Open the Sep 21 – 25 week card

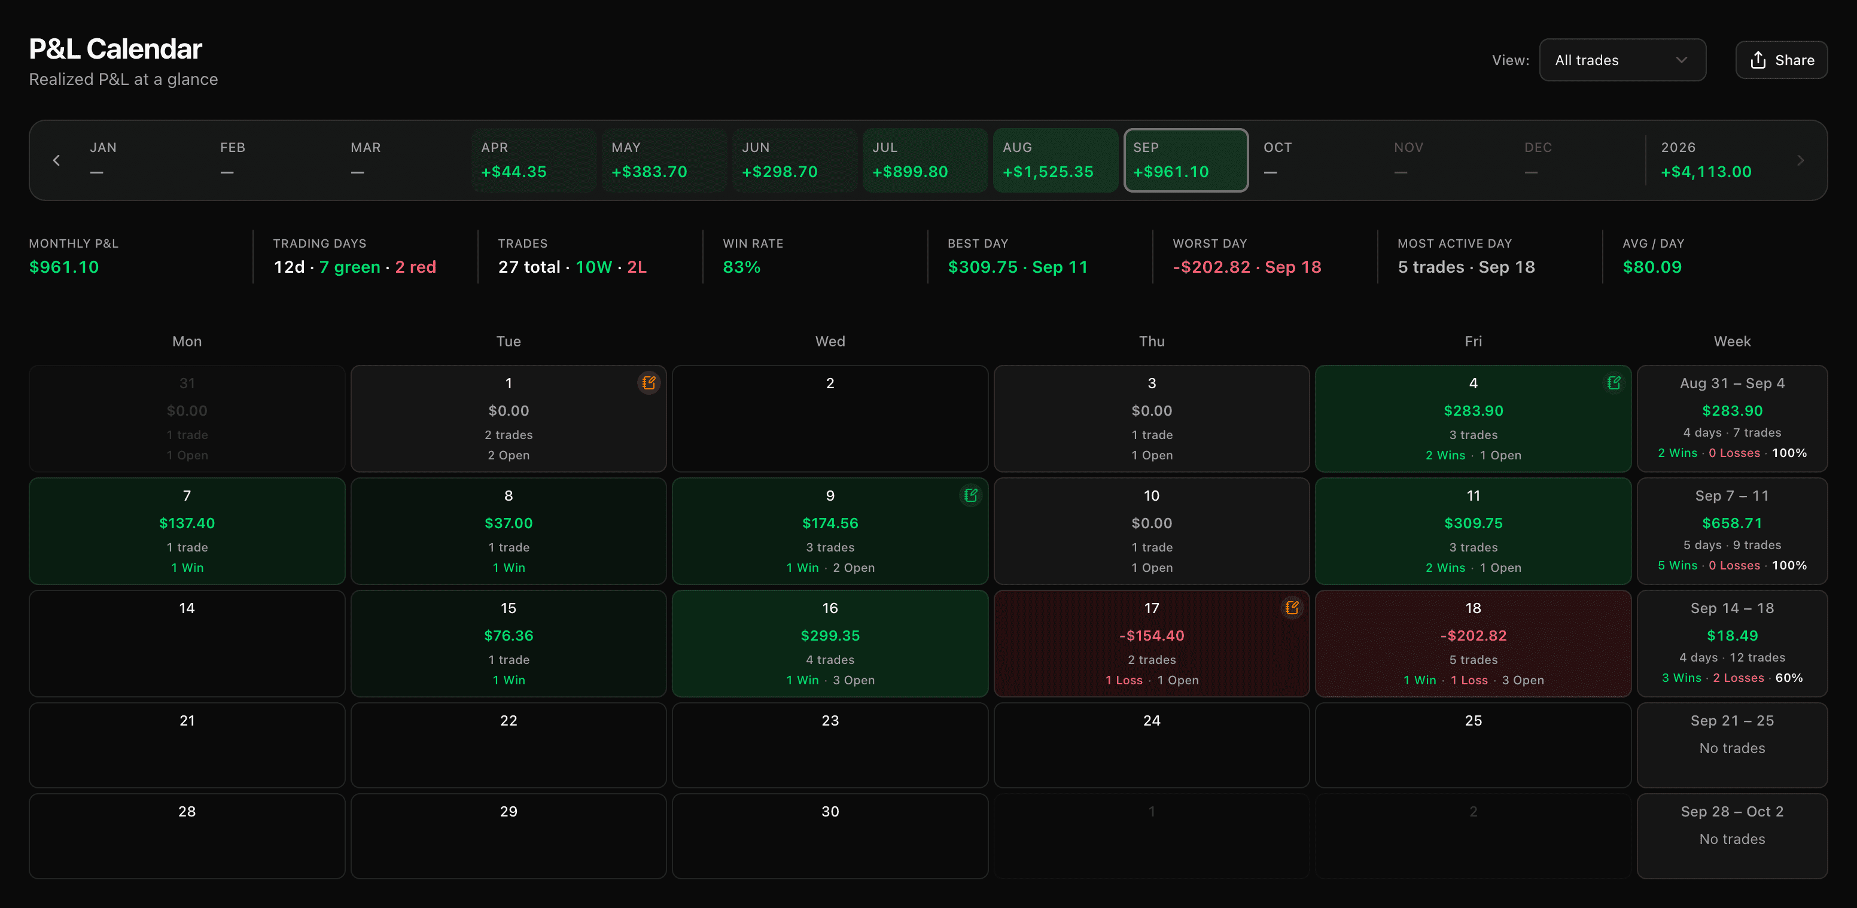(1731, 745)
